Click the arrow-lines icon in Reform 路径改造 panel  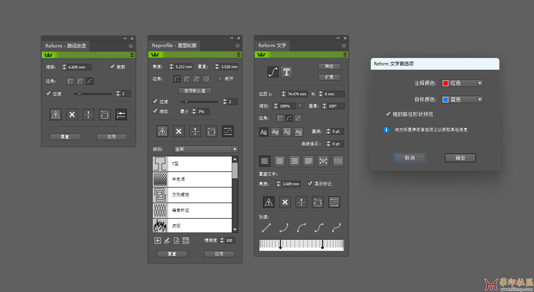click(121, 114)
